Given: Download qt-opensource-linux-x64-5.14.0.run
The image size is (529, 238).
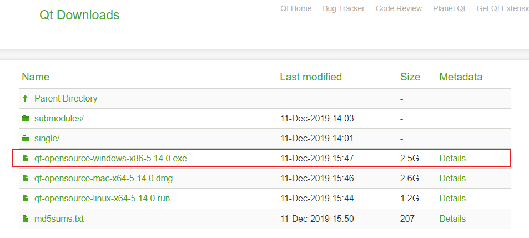Looking at the screenshot, I should tap(102, 199).
